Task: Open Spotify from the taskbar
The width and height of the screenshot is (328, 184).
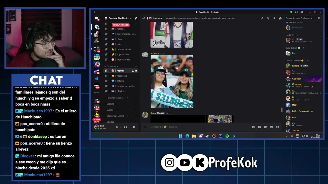Action: (227, 136)
